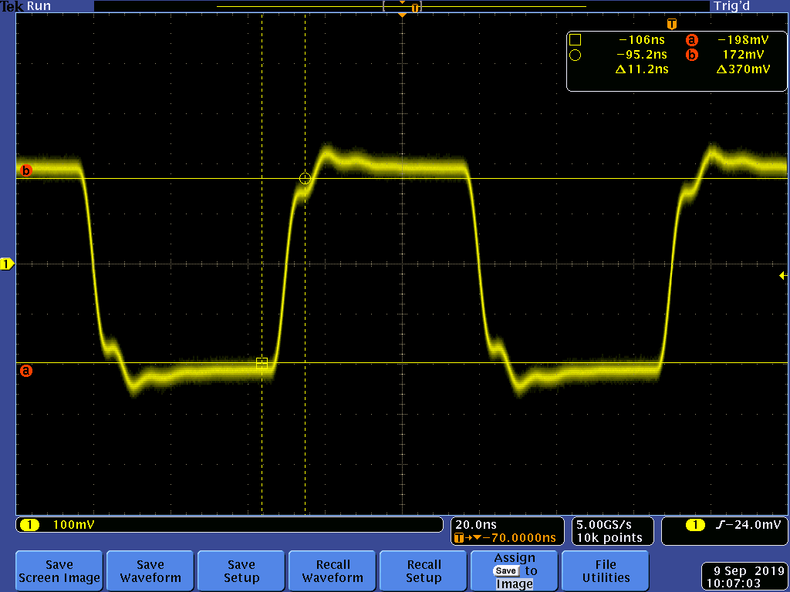Click the channel 1 trigger source badge
The image size is (790, 592).
tap(695, 524)
